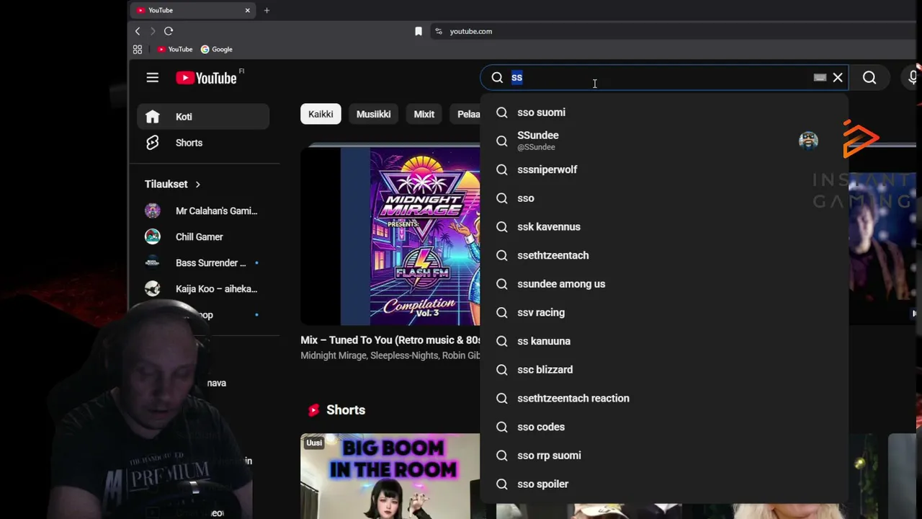The height and width of the screenshot is (519, 922).
Task: Open the "Mix – Tuned To You" video title
Action: tap(390, 340)
